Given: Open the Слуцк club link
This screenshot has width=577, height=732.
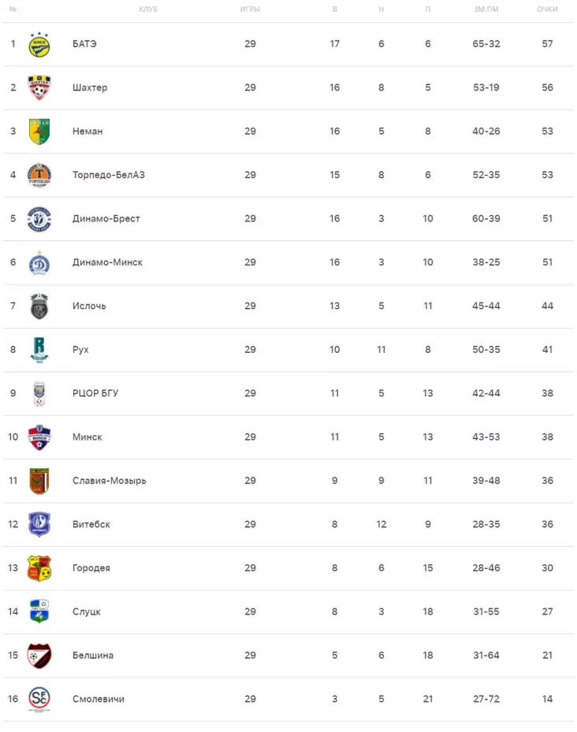Looking at the screenshot, I should 86,611.
